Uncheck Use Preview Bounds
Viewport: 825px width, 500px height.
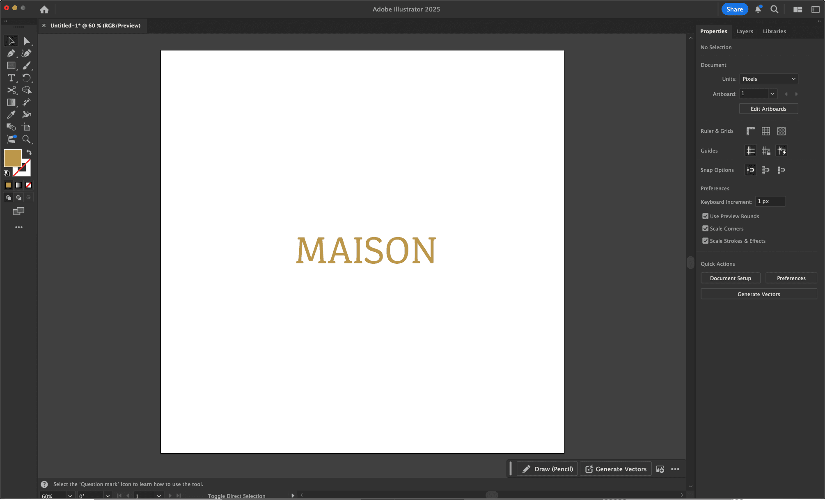coord(705,216)
